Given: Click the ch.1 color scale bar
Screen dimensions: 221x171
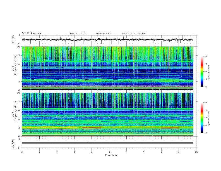Looking at the screenshot, I should click(202, 72).
